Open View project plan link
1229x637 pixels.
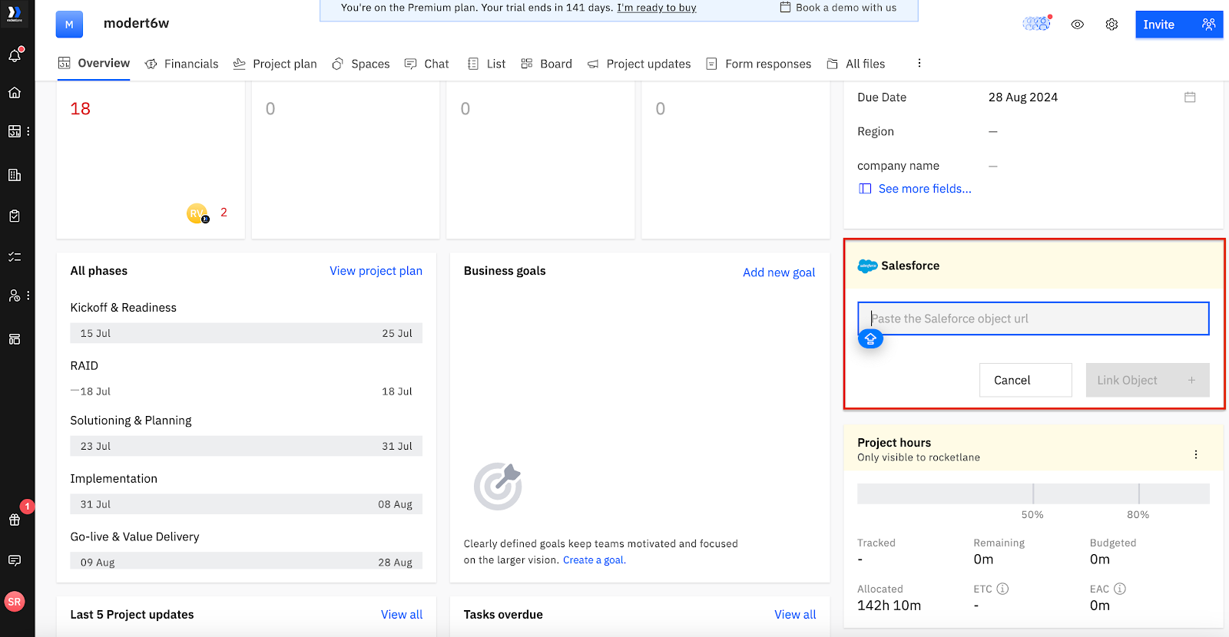[376, 271]
